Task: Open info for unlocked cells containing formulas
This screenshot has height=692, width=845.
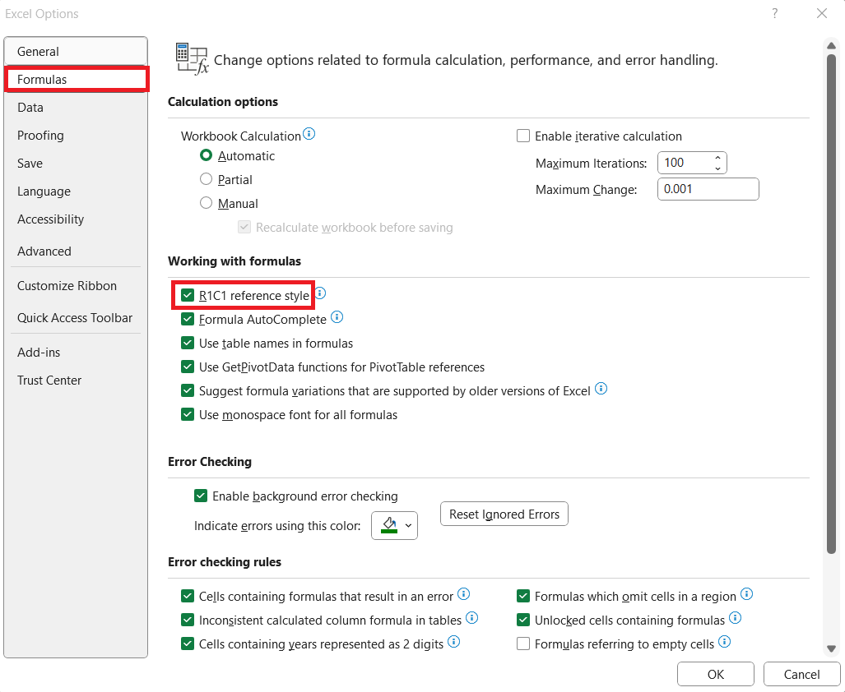Action: (x=735, y=618)
